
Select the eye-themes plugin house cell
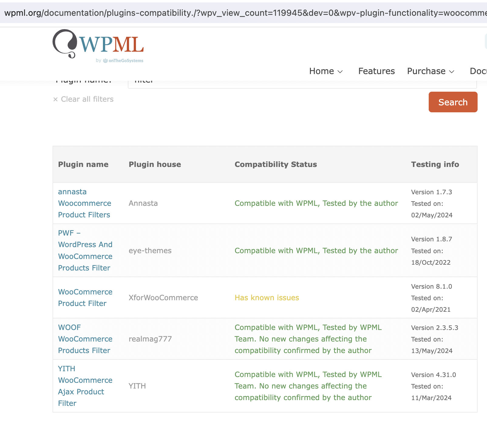point(150,250)
